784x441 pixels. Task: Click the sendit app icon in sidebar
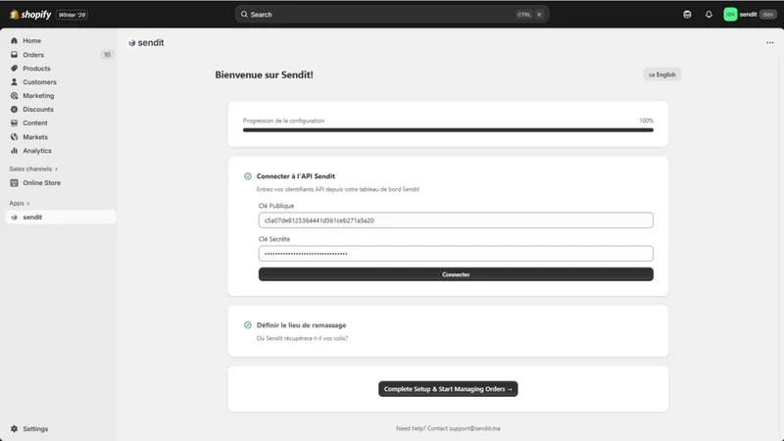point(14,218)
